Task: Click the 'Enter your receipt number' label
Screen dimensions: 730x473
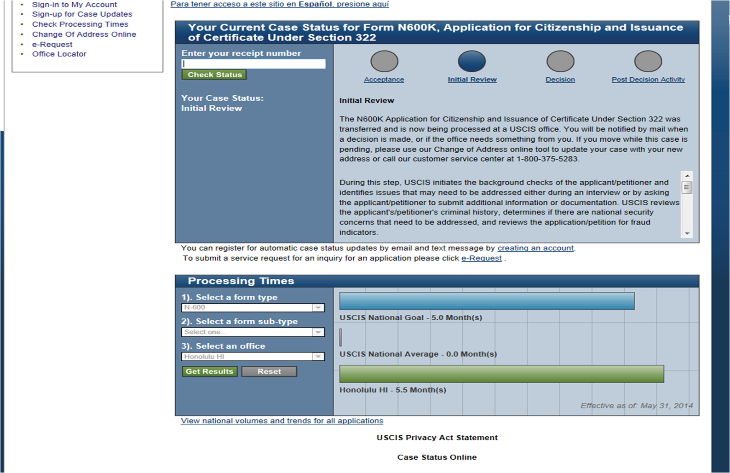Action: pos(241,53)
